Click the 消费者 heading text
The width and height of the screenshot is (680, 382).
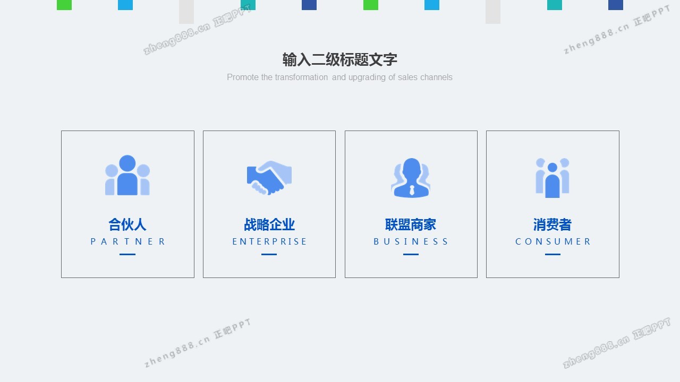tap(552, 224)
